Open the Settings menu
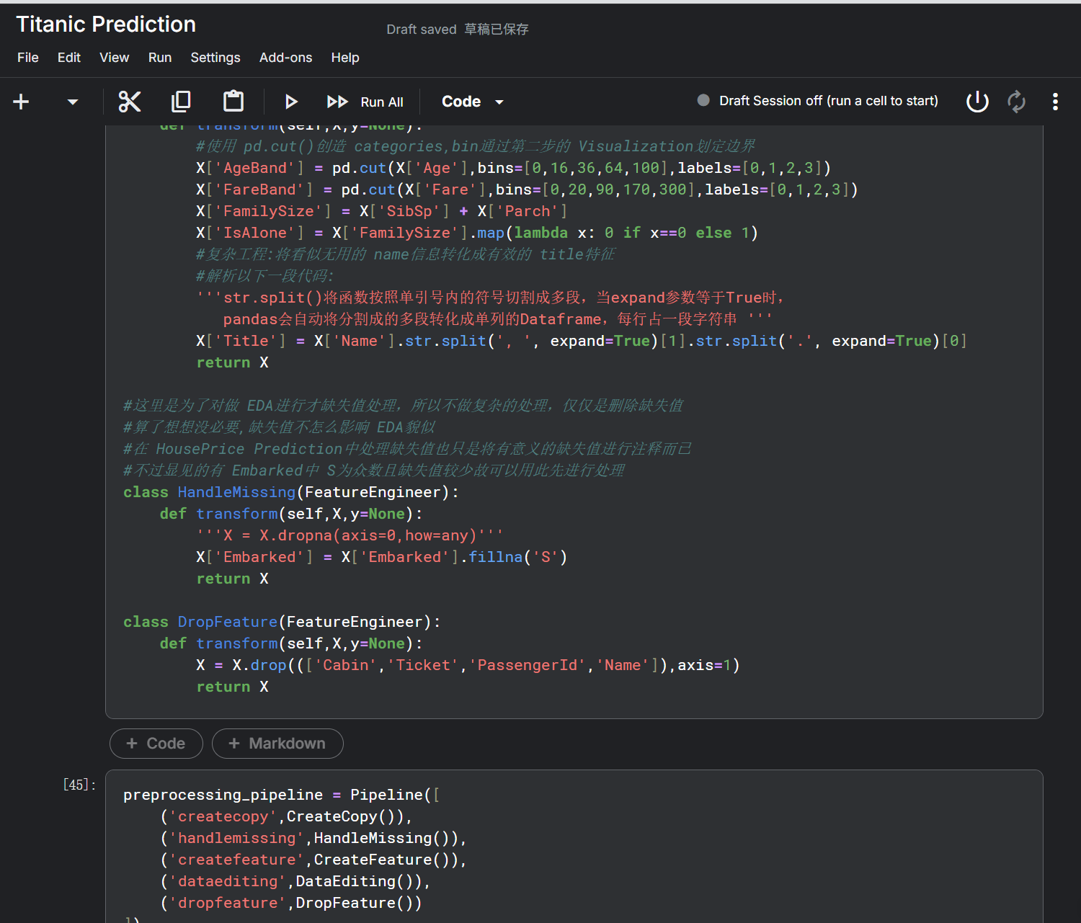This screenshot has height=923, width=1081. click(x=215, y=58)
